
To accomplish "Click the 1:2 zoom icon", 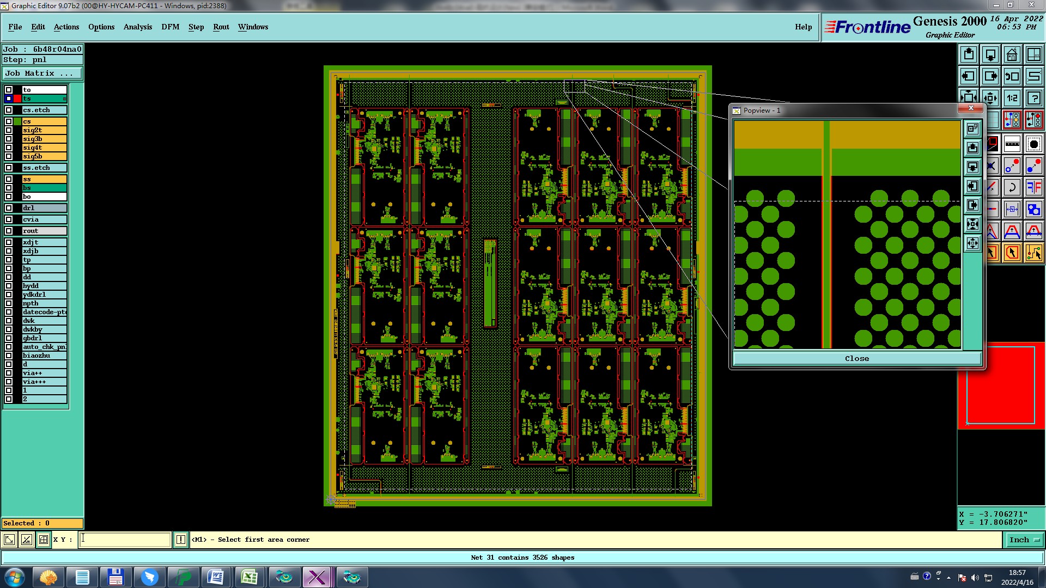I will coord(1012,98).
